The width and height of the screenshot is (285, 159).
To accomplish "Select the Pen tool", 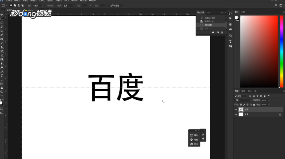I will 2,72.
